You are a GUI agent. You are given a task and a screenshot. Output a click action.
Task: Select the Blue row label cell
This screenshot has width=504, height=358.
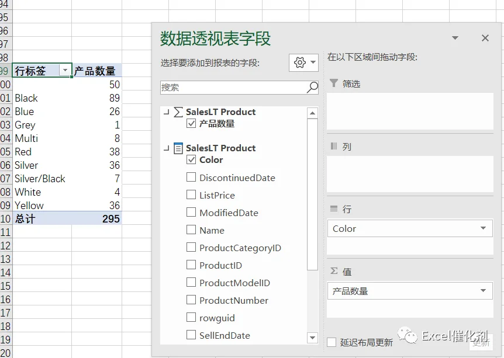(42, 112)
